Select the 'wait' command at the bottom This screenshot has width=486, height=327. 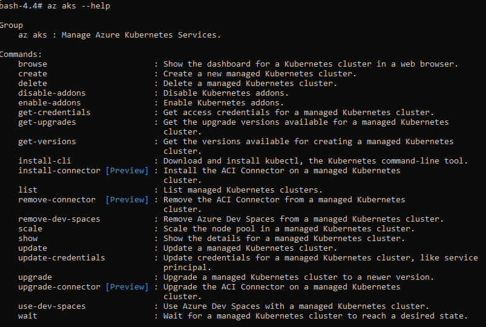pyautogui.click(x=28, y=315)
